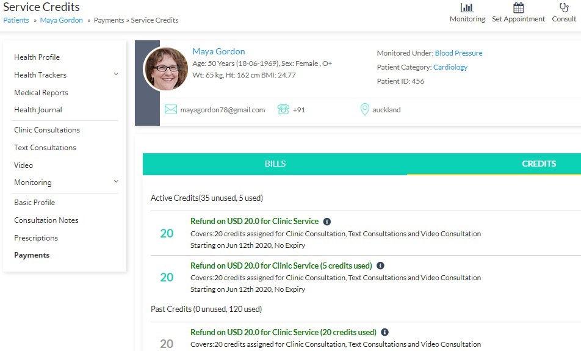Open Medical Reports in sidebar
The width and height of the screenshot is (581, 351).
click(41, 93)
